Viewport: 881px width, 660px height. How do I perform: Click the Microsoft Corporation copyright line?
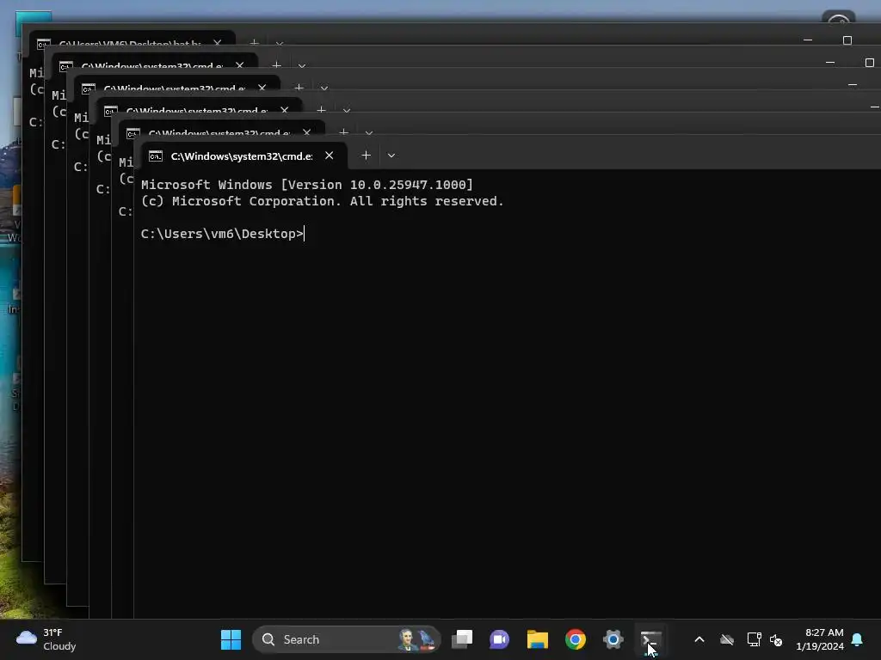(322, 201)
